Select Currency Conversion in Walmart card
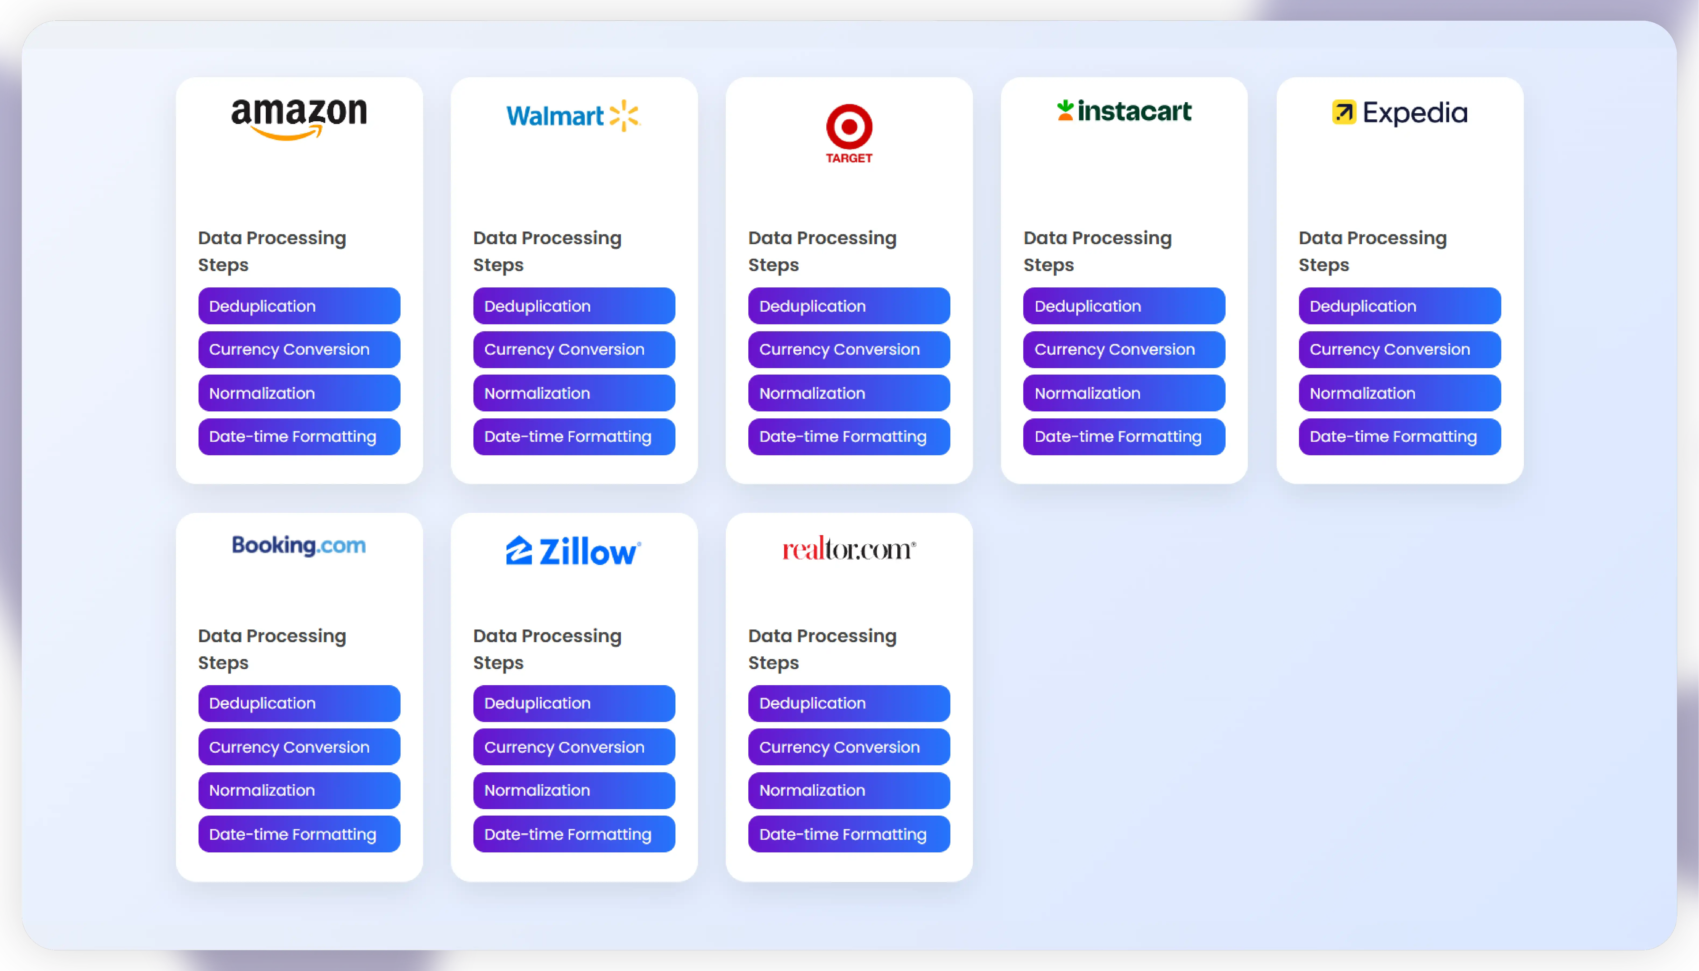The width and height of the screenshot is (1699, 971). pyautogui.click(x=574, y=350)
